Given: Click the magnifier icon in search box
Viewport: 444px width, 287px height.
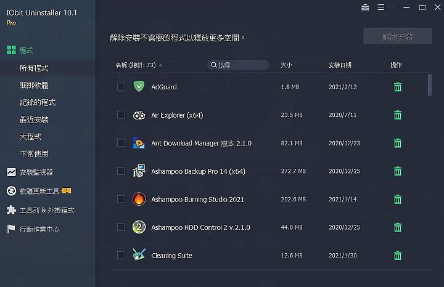Looking at the screenshot, I should (214, 65).
